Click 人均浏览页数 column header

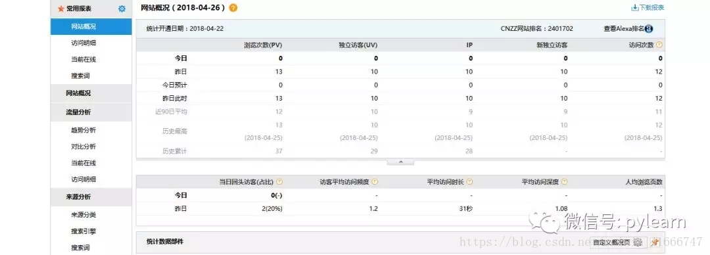(644, 181)
